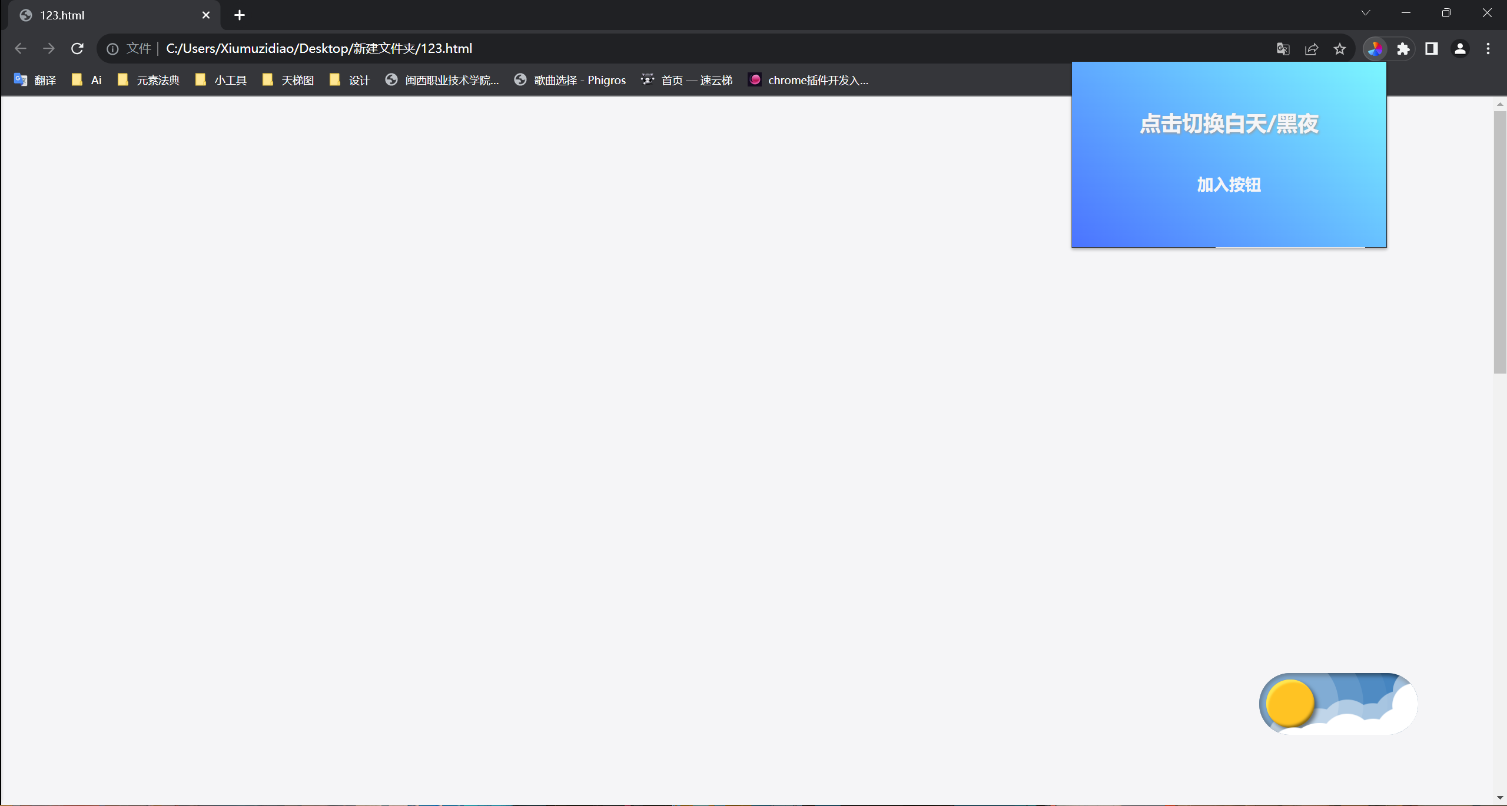The height and width of the screenshot is (806, 1507).
Task: Expand the tab search chevron
Action: [1366, 13]
